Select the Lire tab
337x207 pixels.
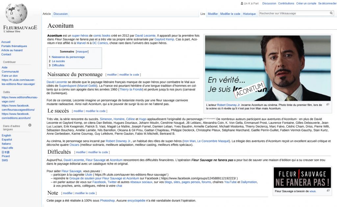tap(203, 14)
